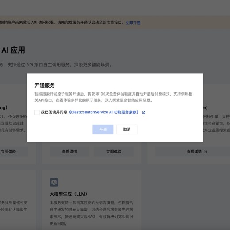Viewport: 230px width, 230px height.
Task: Click the middle card's 立即体验 button
Action: [x=114, y=152]
